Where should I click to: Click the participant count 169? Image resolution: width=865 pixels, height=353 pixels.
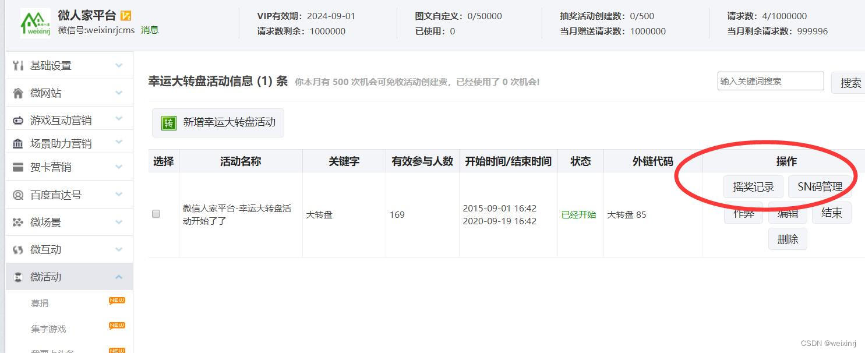[x=397, y=214]
